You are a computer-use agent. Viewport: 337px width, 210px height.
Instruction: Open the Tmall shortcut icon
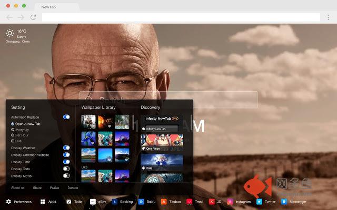[189, 202]
